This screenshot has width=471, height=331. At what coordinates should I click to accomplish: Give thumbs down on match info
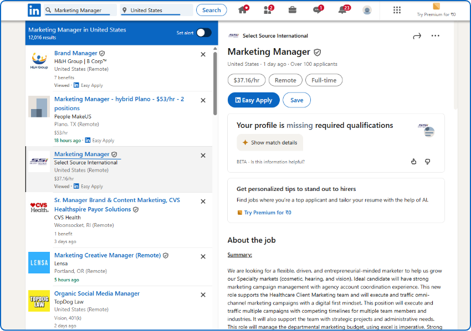point(427,162)
